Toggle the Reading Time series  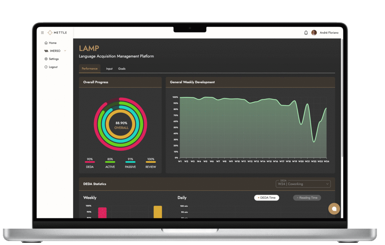307,198
